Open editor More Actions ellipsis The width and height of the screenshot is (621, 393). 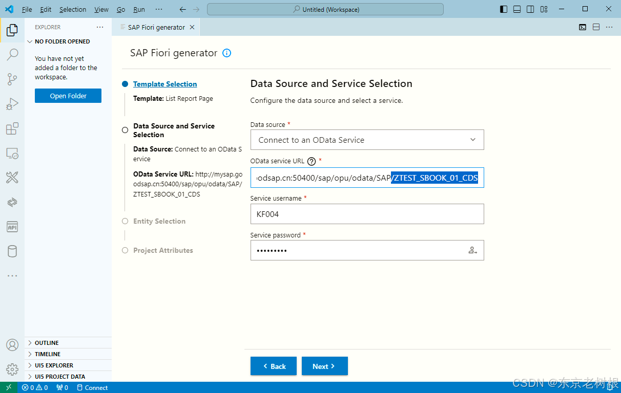pyautogui.click(x=609, y=27)
